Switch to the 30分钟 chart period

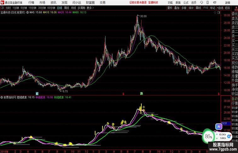coord(42,8)
